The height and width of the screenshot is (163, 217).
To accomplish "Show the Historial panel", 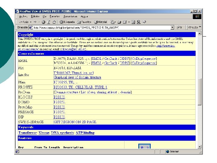I will (x=100, y=22).
